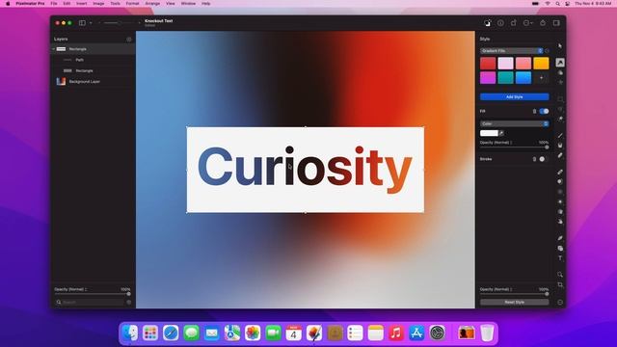Select the Path layer
Screen dimensions: 617x347
pos(94,60)
